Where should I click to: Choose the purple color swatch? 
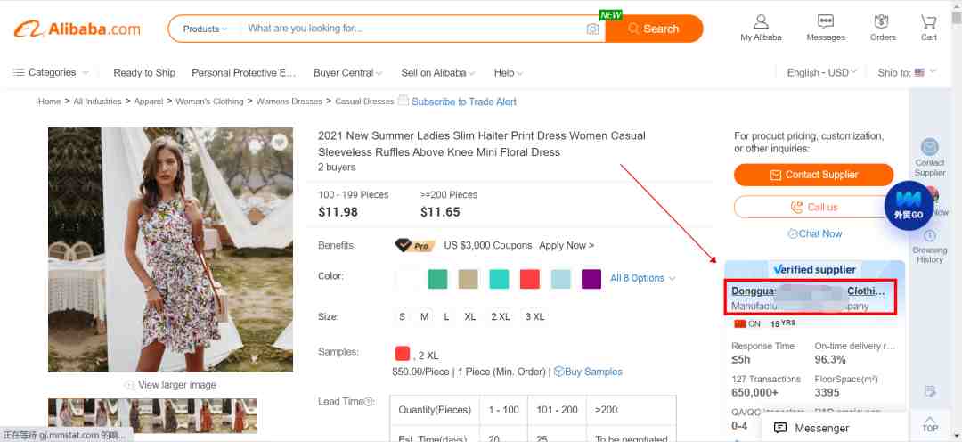click(591, 279)
